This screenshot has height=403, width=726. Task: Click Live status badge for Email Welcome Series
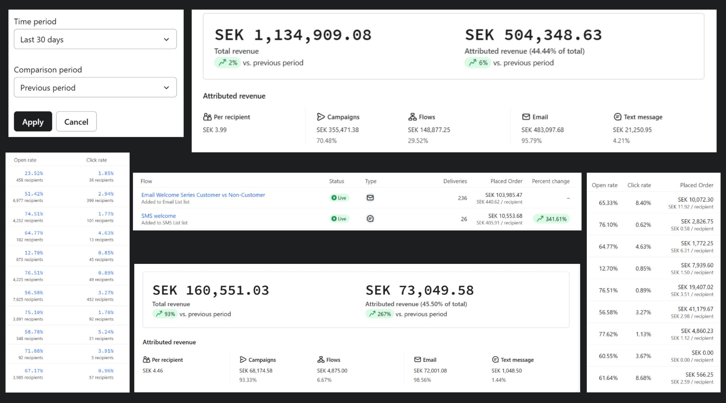tap(339, 198)
